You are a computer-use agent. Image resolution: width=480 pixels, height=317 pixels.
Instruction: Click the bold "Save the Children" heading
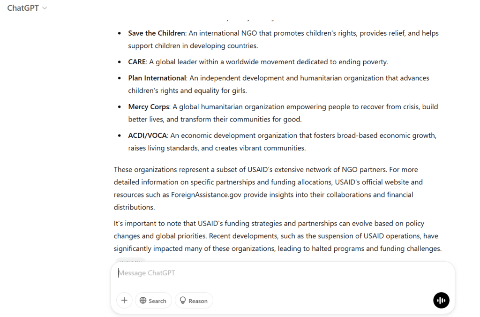pos(157,33)
